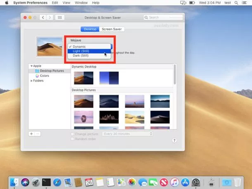Open Mail stamp icon in Dock

tap(68, 182)
